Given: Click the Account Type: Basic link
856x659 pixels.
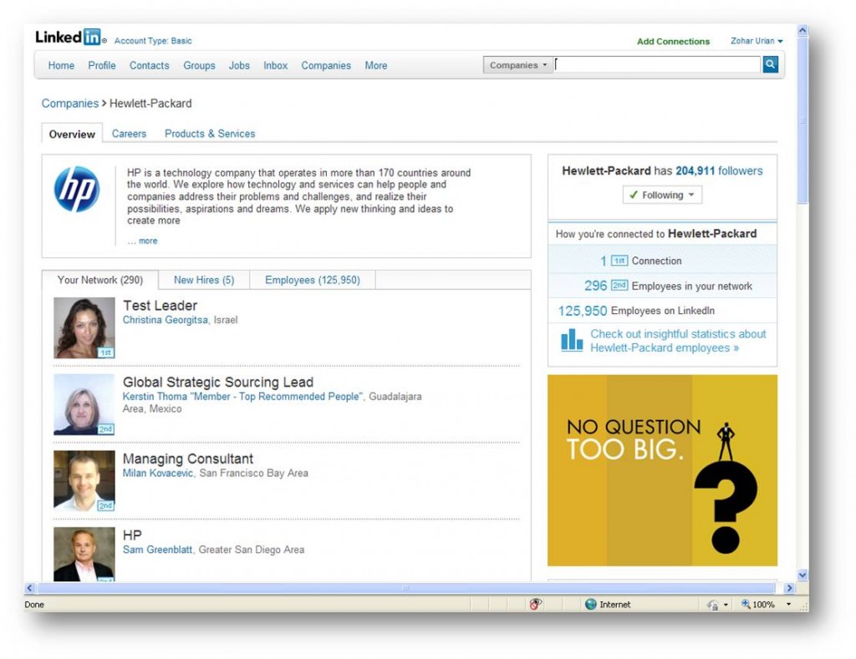Looking at the screenshot, I should tap(153, 41).
